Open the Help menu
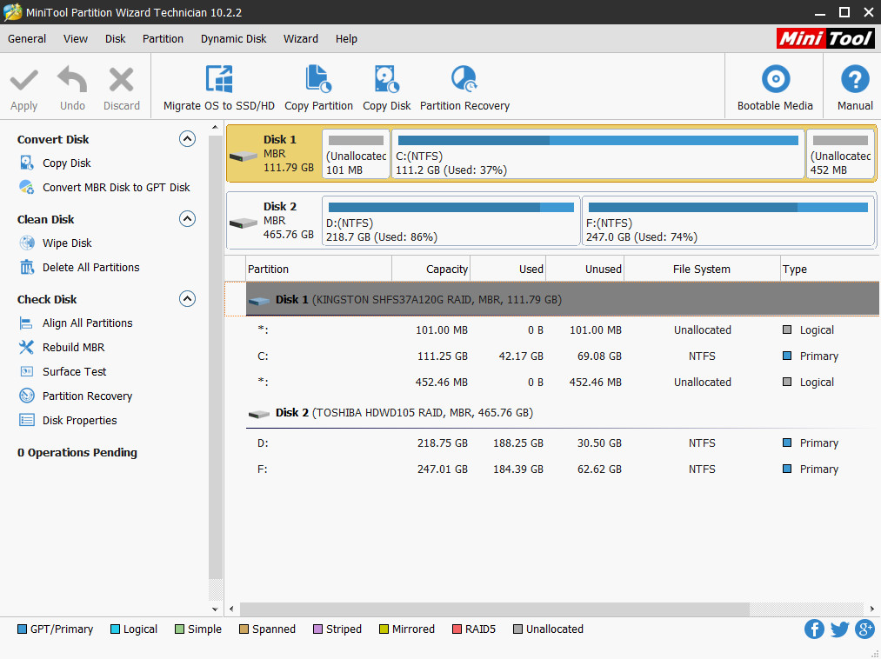 pyautogui.click(x=346, y=39)
